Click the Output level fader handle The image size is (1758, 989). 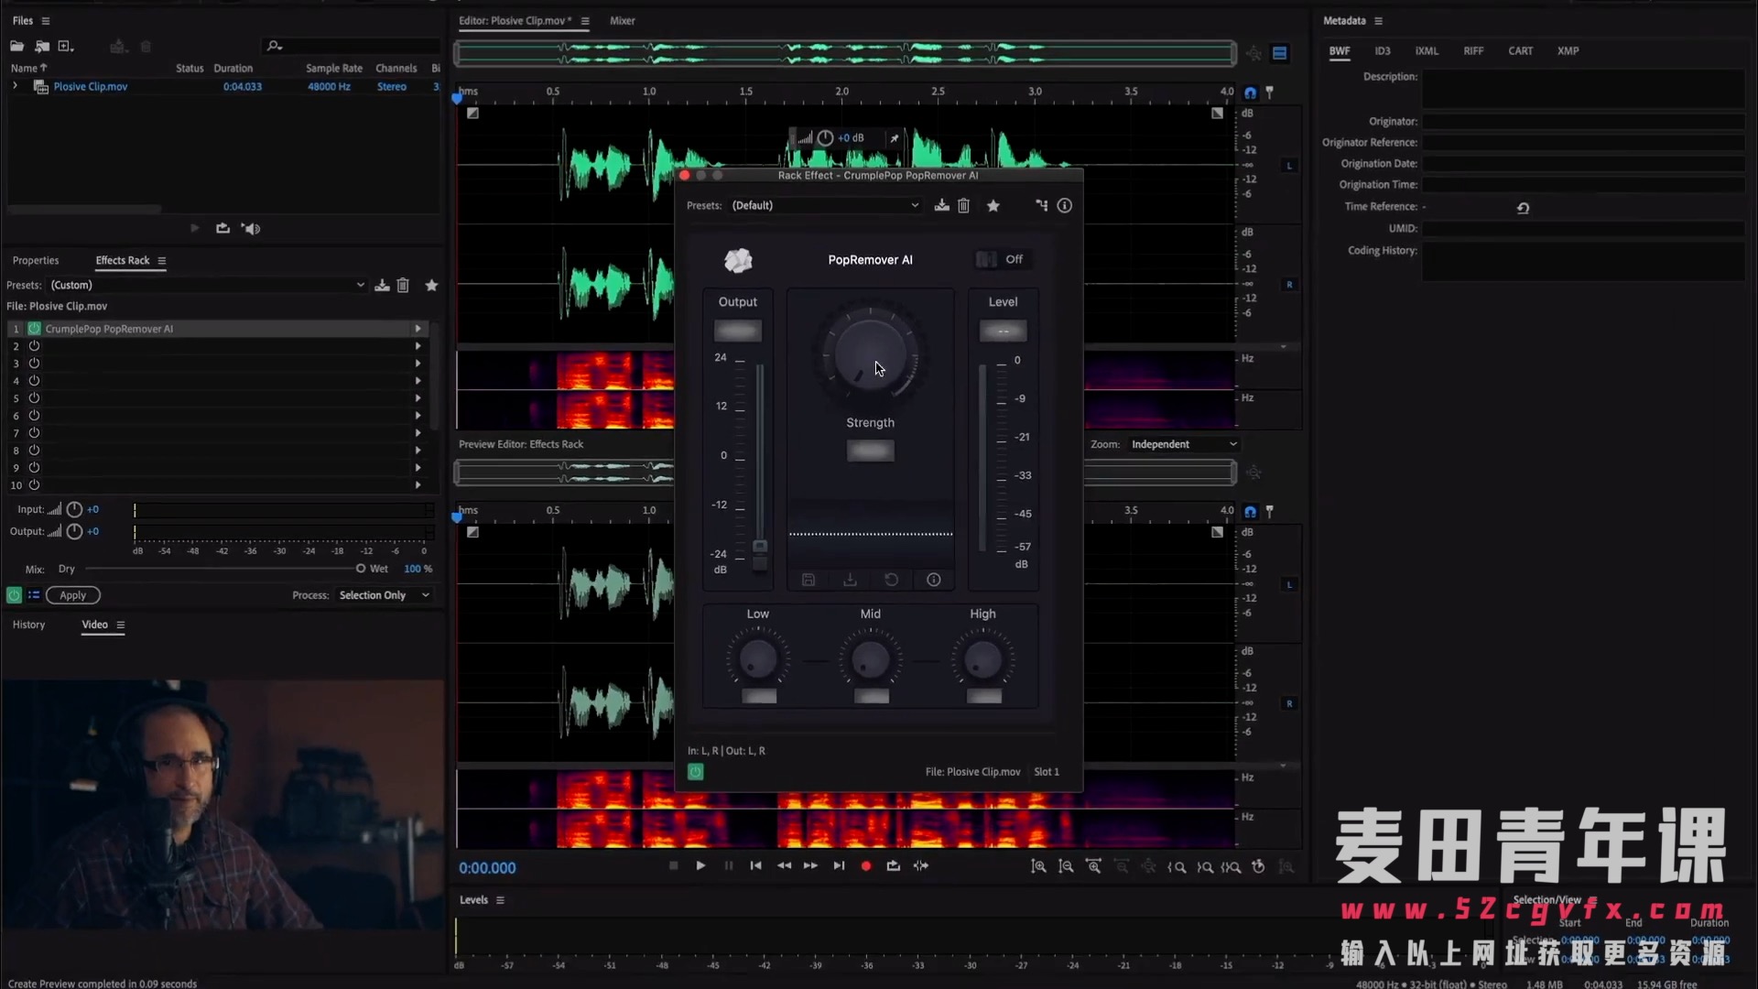(x=760, y=547)
